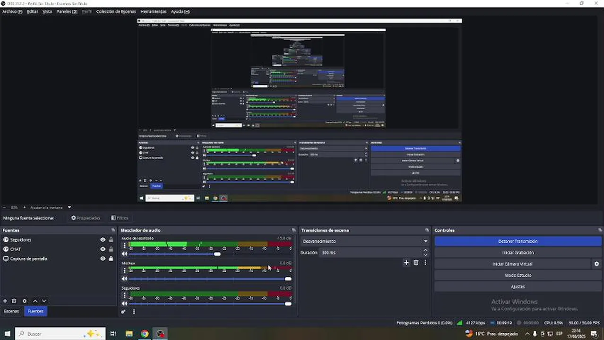Click the OBS Studio taskbar icon

pyautogui.click(x=161, y=333)
